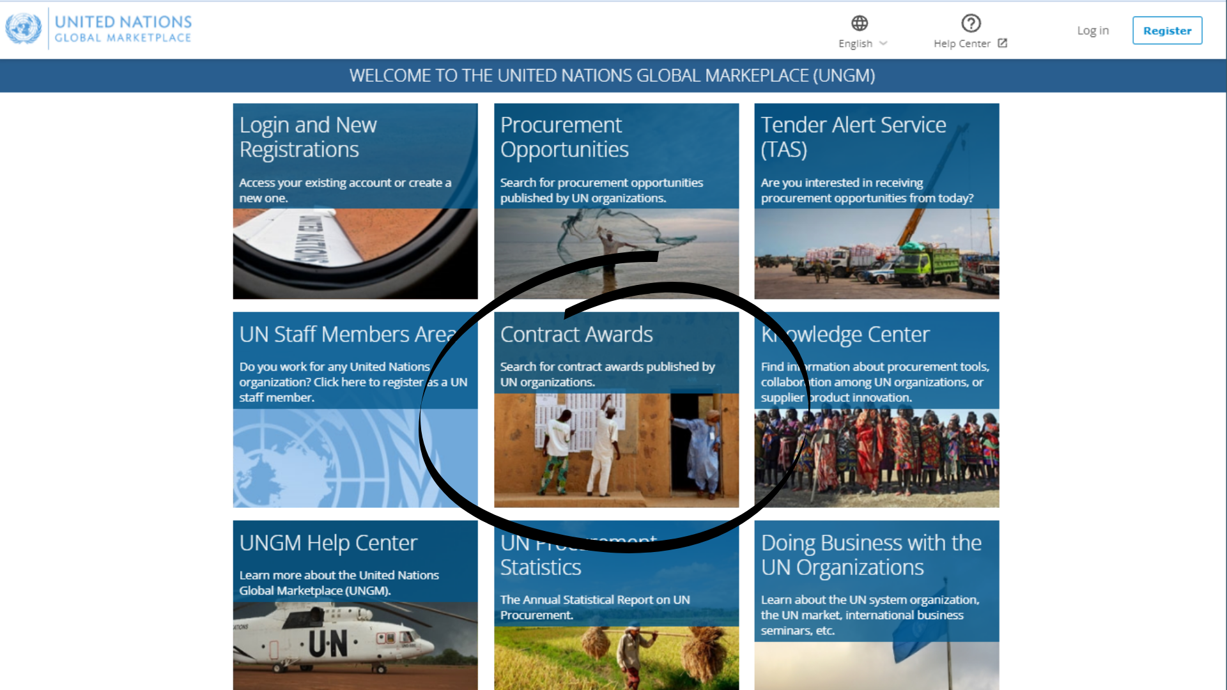Click the UN flag photo in Doing Business tile

coord(877,666)
